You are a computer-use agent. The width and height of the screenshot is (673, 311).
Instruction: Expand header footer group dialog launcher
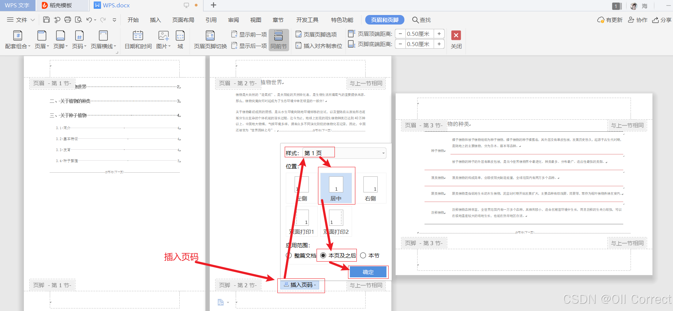click(117, 53)
